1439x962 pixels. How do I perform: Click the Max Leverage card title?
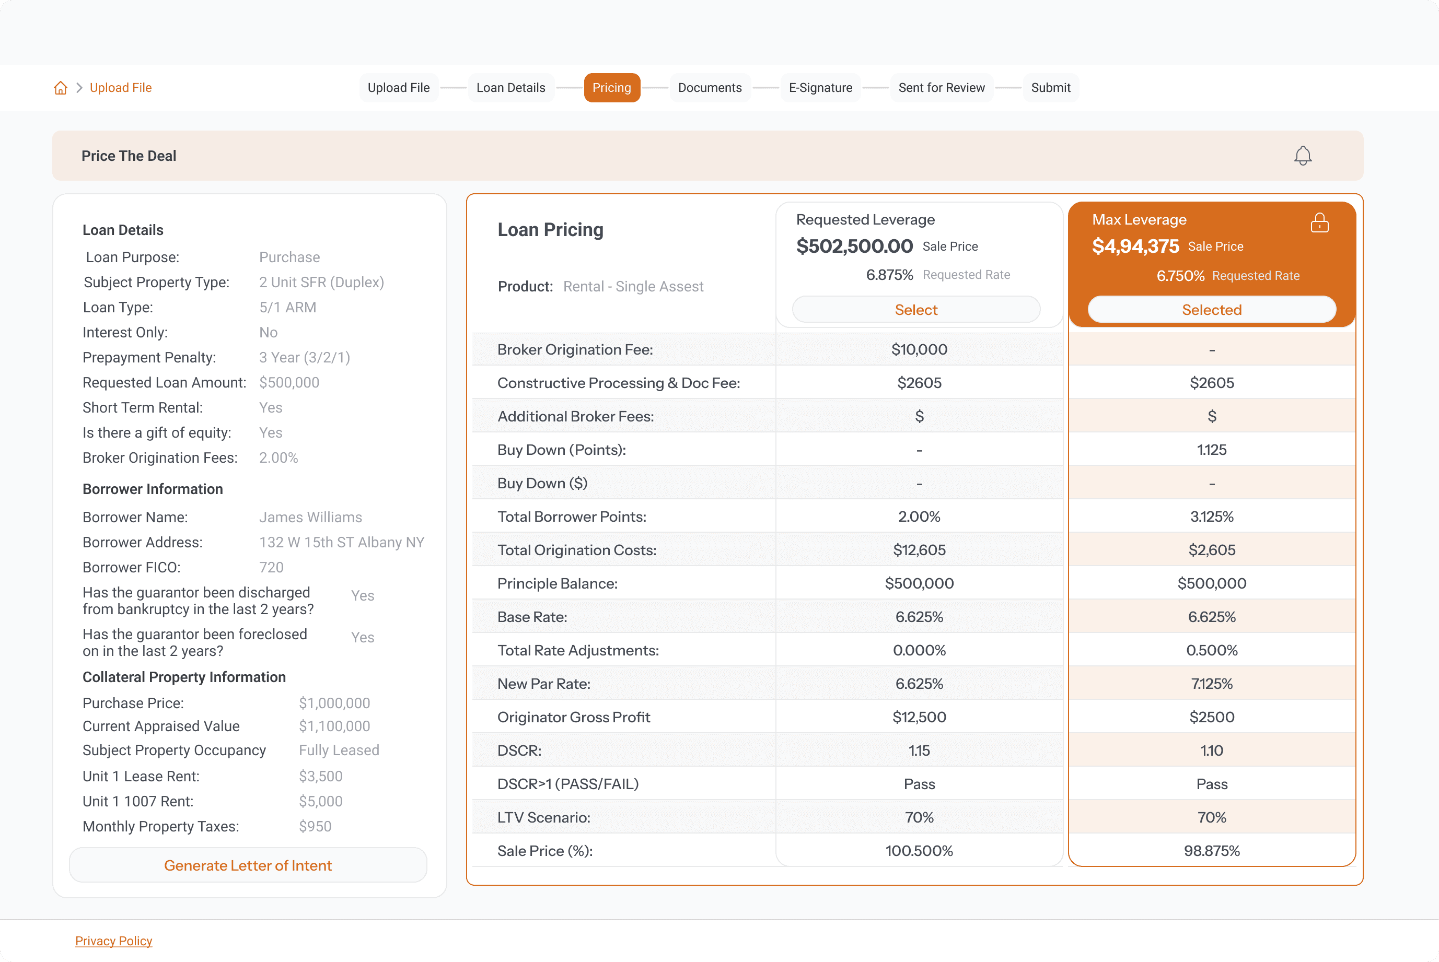(x=1139, y=220)
